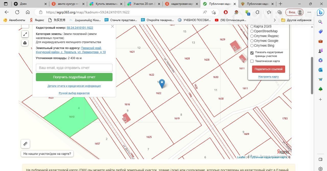Viewport: 327px width, 171px height.
Task: Select the OpenStreetMap radio option
Action: 252,31
